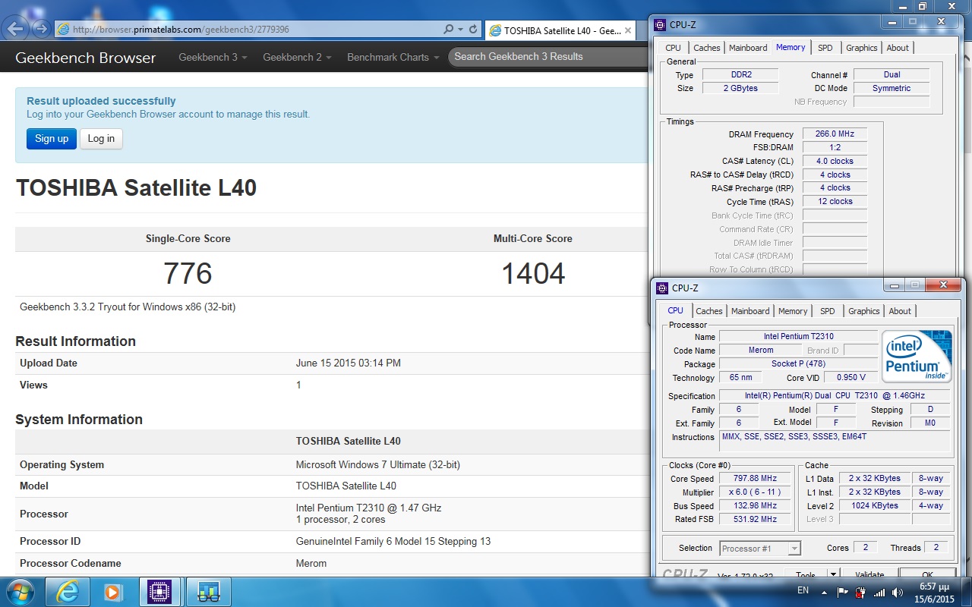Click the Level 2 cache value 1024 KBytes

874,505
